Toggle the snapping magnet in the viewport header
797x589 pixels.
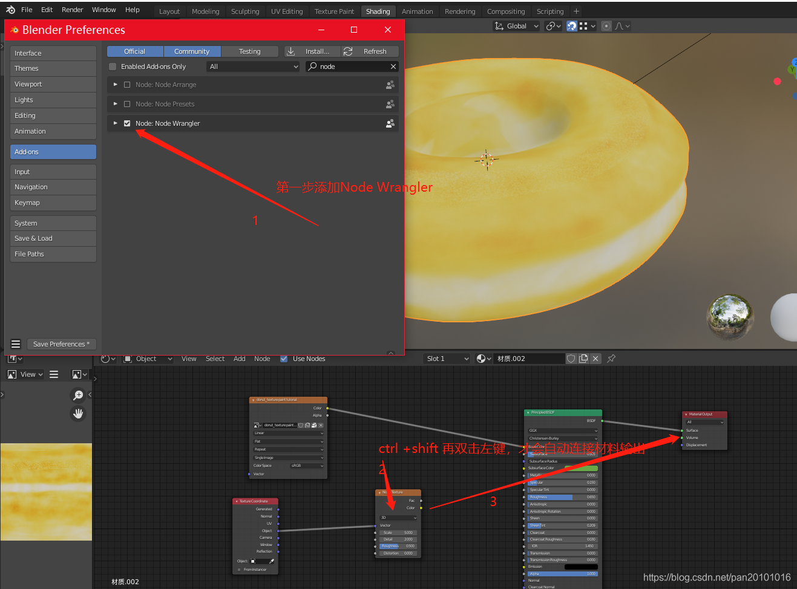coord(572,26)
